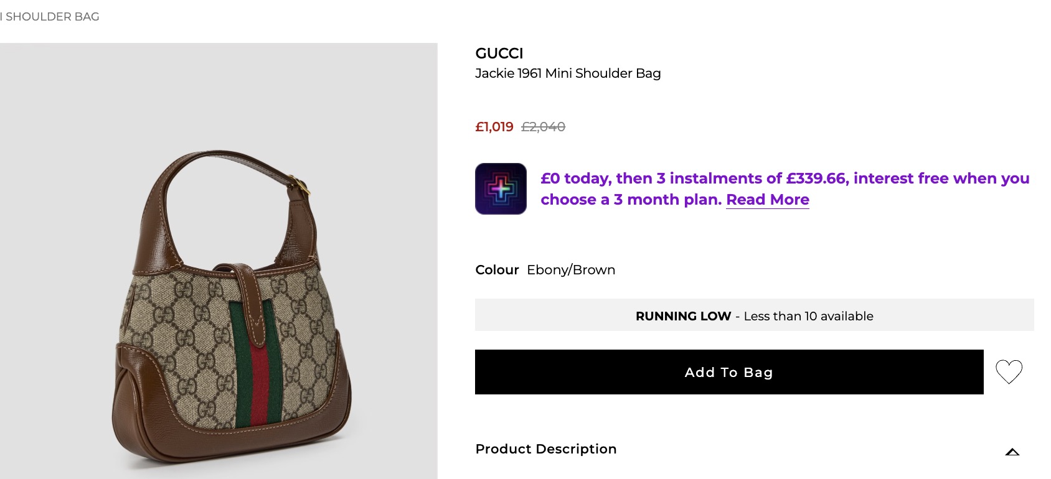Click the sale price £1,019
This screenshot has height=479, width=1051.
(494, 127)
